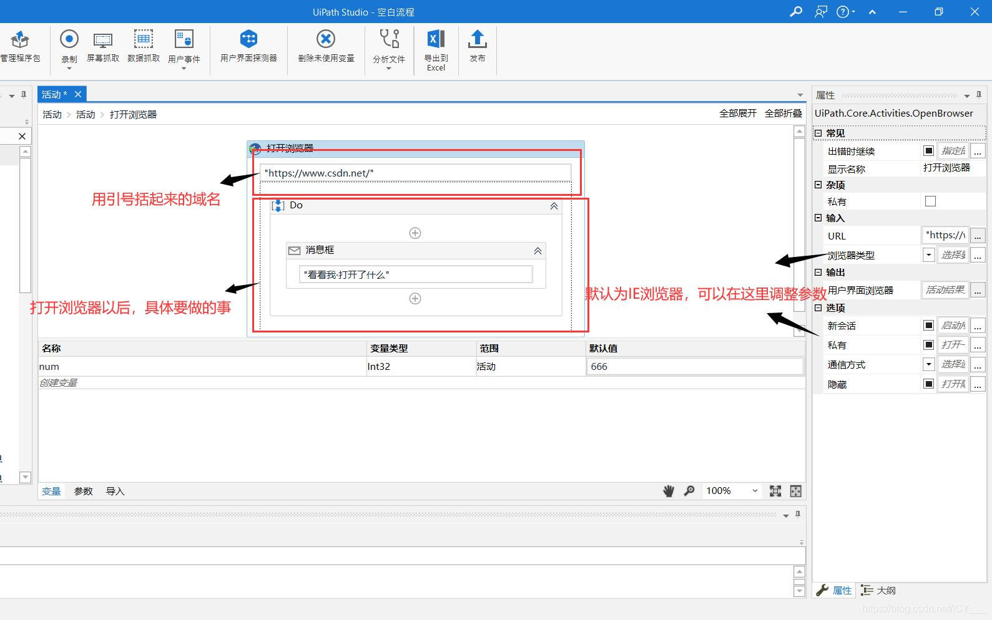Open the help question-mark menu
Viewport: 992px width, 620px height.
[846, 11]
